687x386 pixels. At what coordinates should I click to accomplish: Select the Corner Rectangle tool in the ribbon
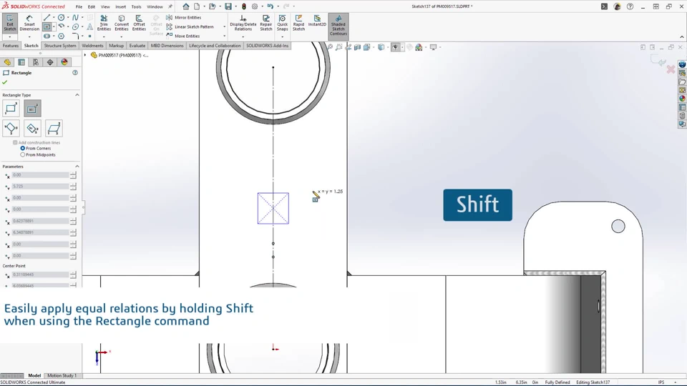tap(47, 26)
